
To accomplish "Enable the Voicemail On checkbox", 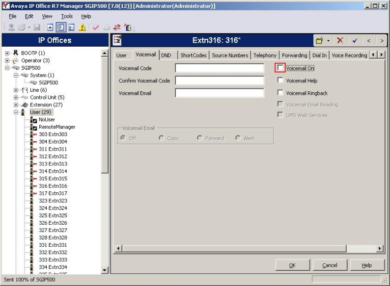I will tap(280, 68).
